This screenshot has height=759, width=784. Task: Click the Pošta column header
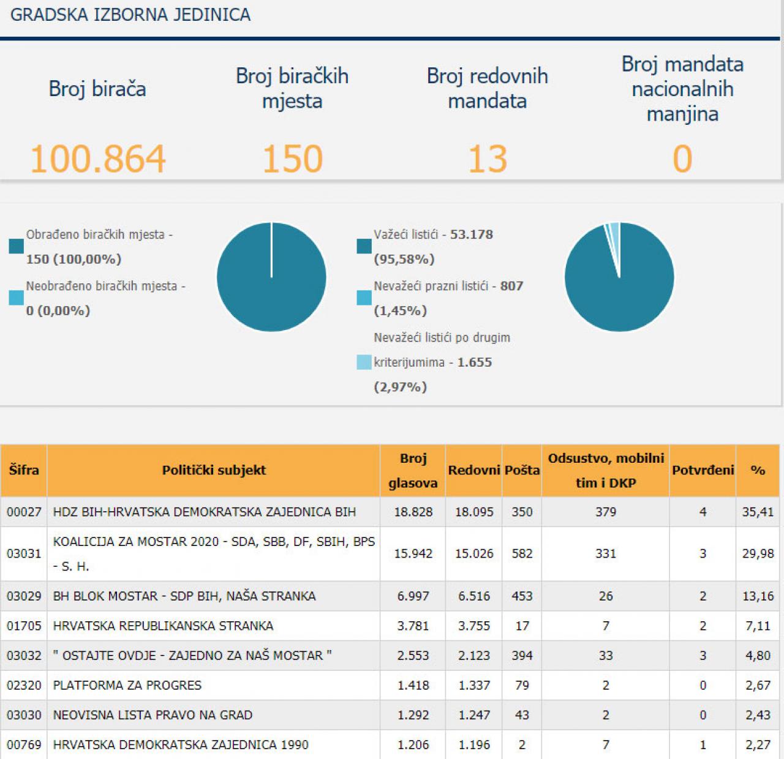tap(522, 470)
